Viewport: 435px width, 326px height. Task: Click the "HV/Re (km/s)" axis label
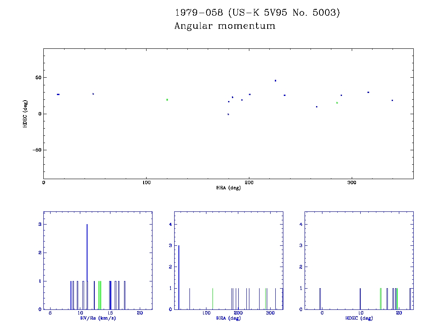click(x=98, y=318)
